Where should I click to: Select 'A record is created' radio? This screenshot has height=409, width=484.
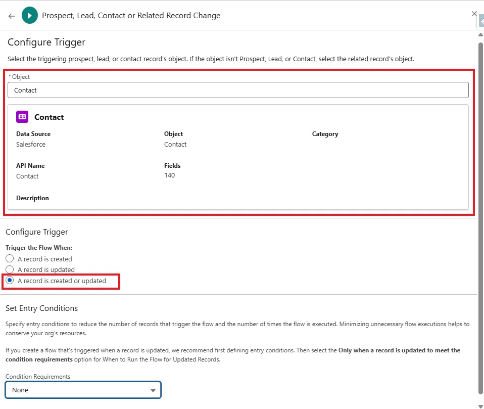(x=10, y=258)
